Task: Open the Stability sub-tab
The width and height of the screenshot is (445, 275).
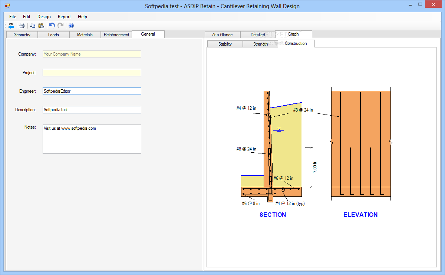Action: tap(225, 44)
